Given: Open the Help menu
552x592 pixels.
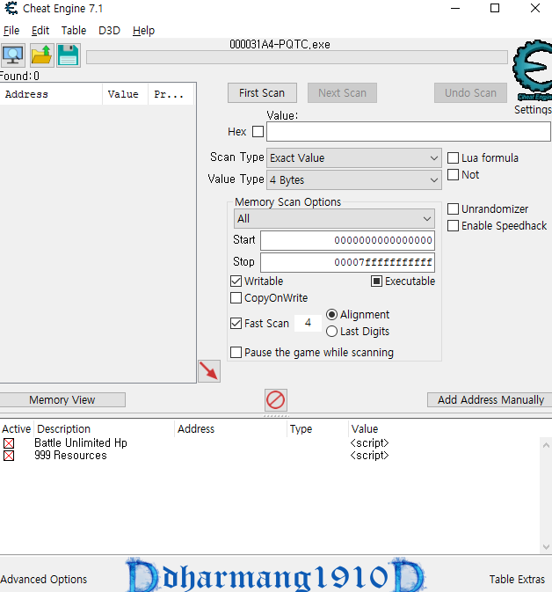Looking at the screenshot, I should [x=143, y=31].
